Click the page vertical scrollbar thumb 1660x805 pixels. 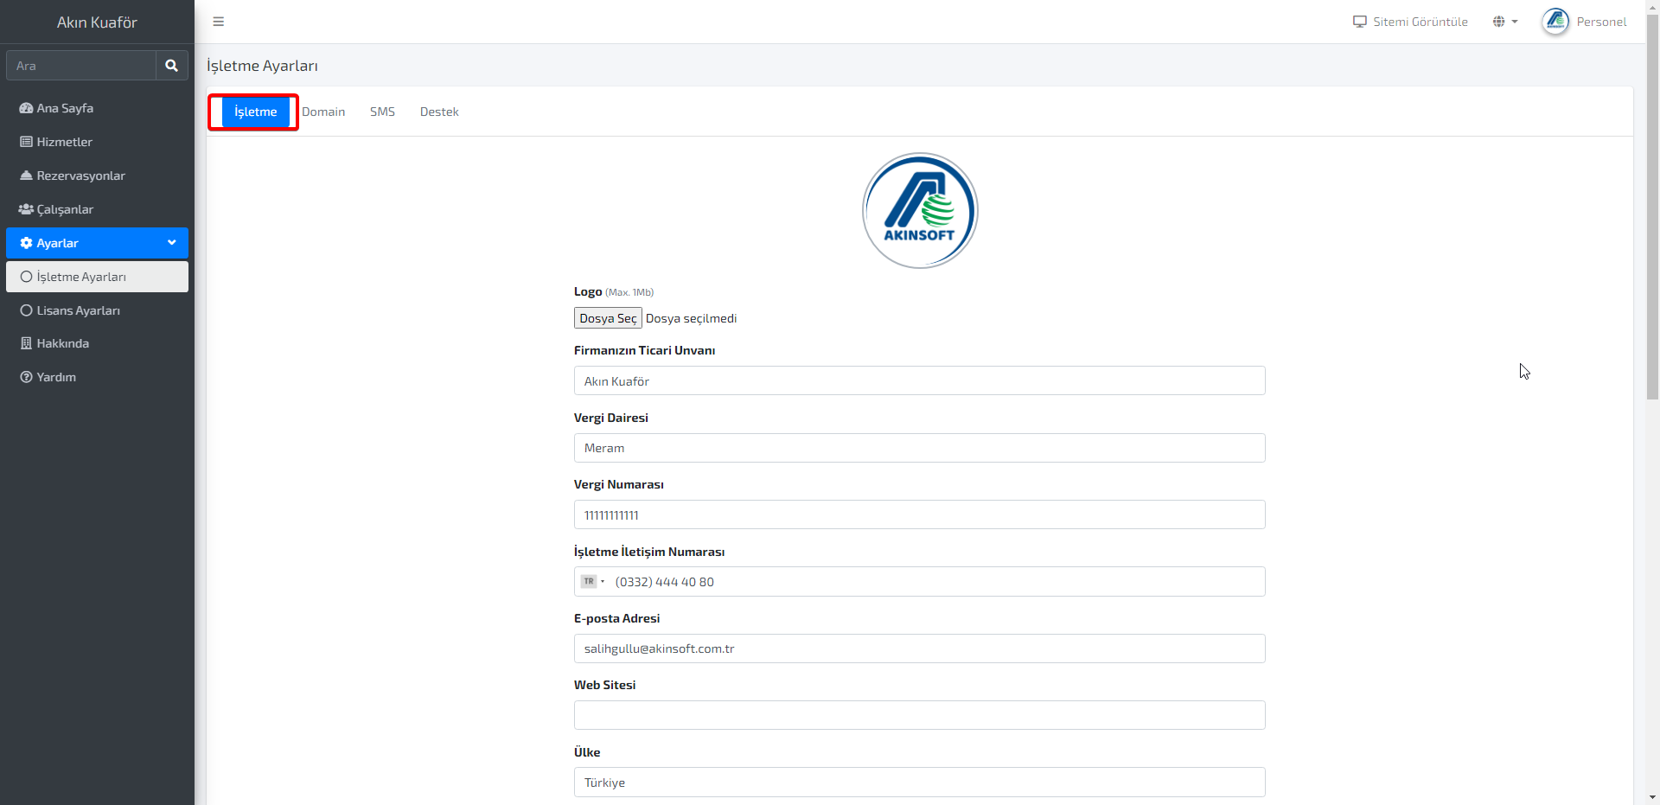1652,206
